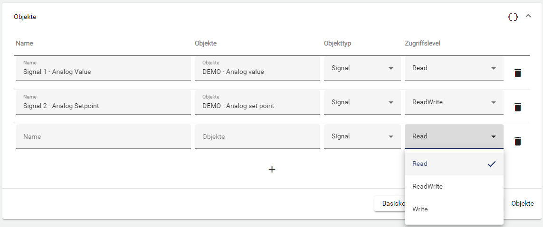The image size is (543, 227).
Task: Delete the Signal 1 - Analog Value row
Action: (518, 73)
